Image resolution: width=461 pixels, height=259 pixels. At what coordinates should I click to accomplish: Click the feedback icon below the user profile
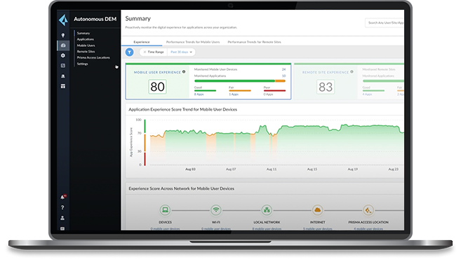(62, 228)
